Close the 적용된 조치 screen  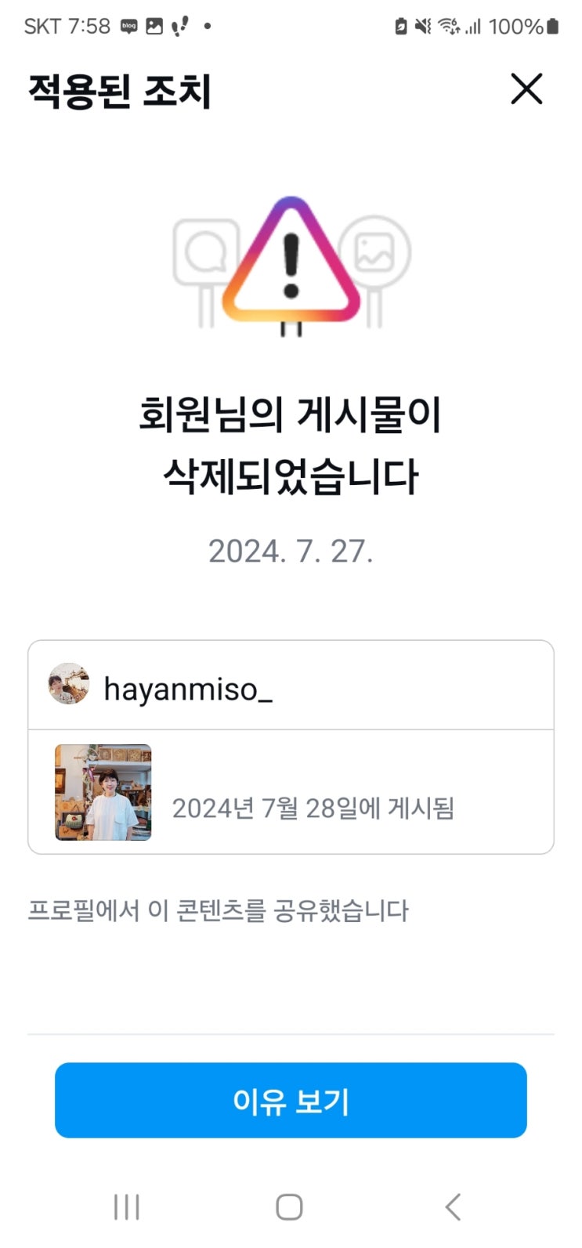coord(526,89)
